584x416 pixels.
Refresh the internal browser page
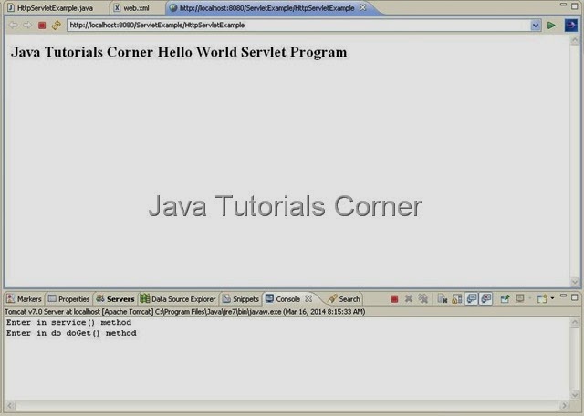[57, 26]
